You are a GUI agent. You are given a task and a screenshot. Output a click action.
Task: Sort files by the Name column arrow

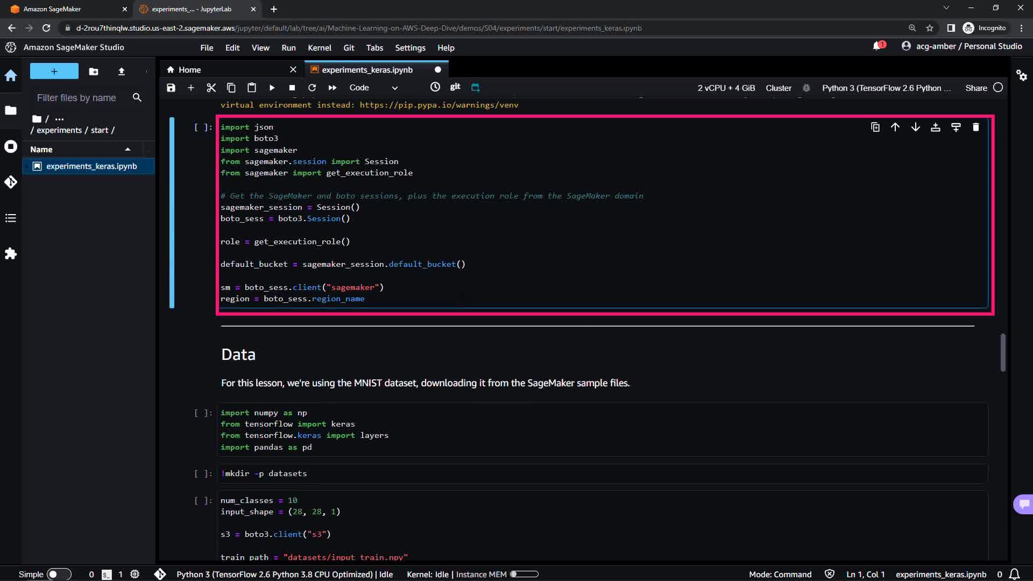coord(128,150)
